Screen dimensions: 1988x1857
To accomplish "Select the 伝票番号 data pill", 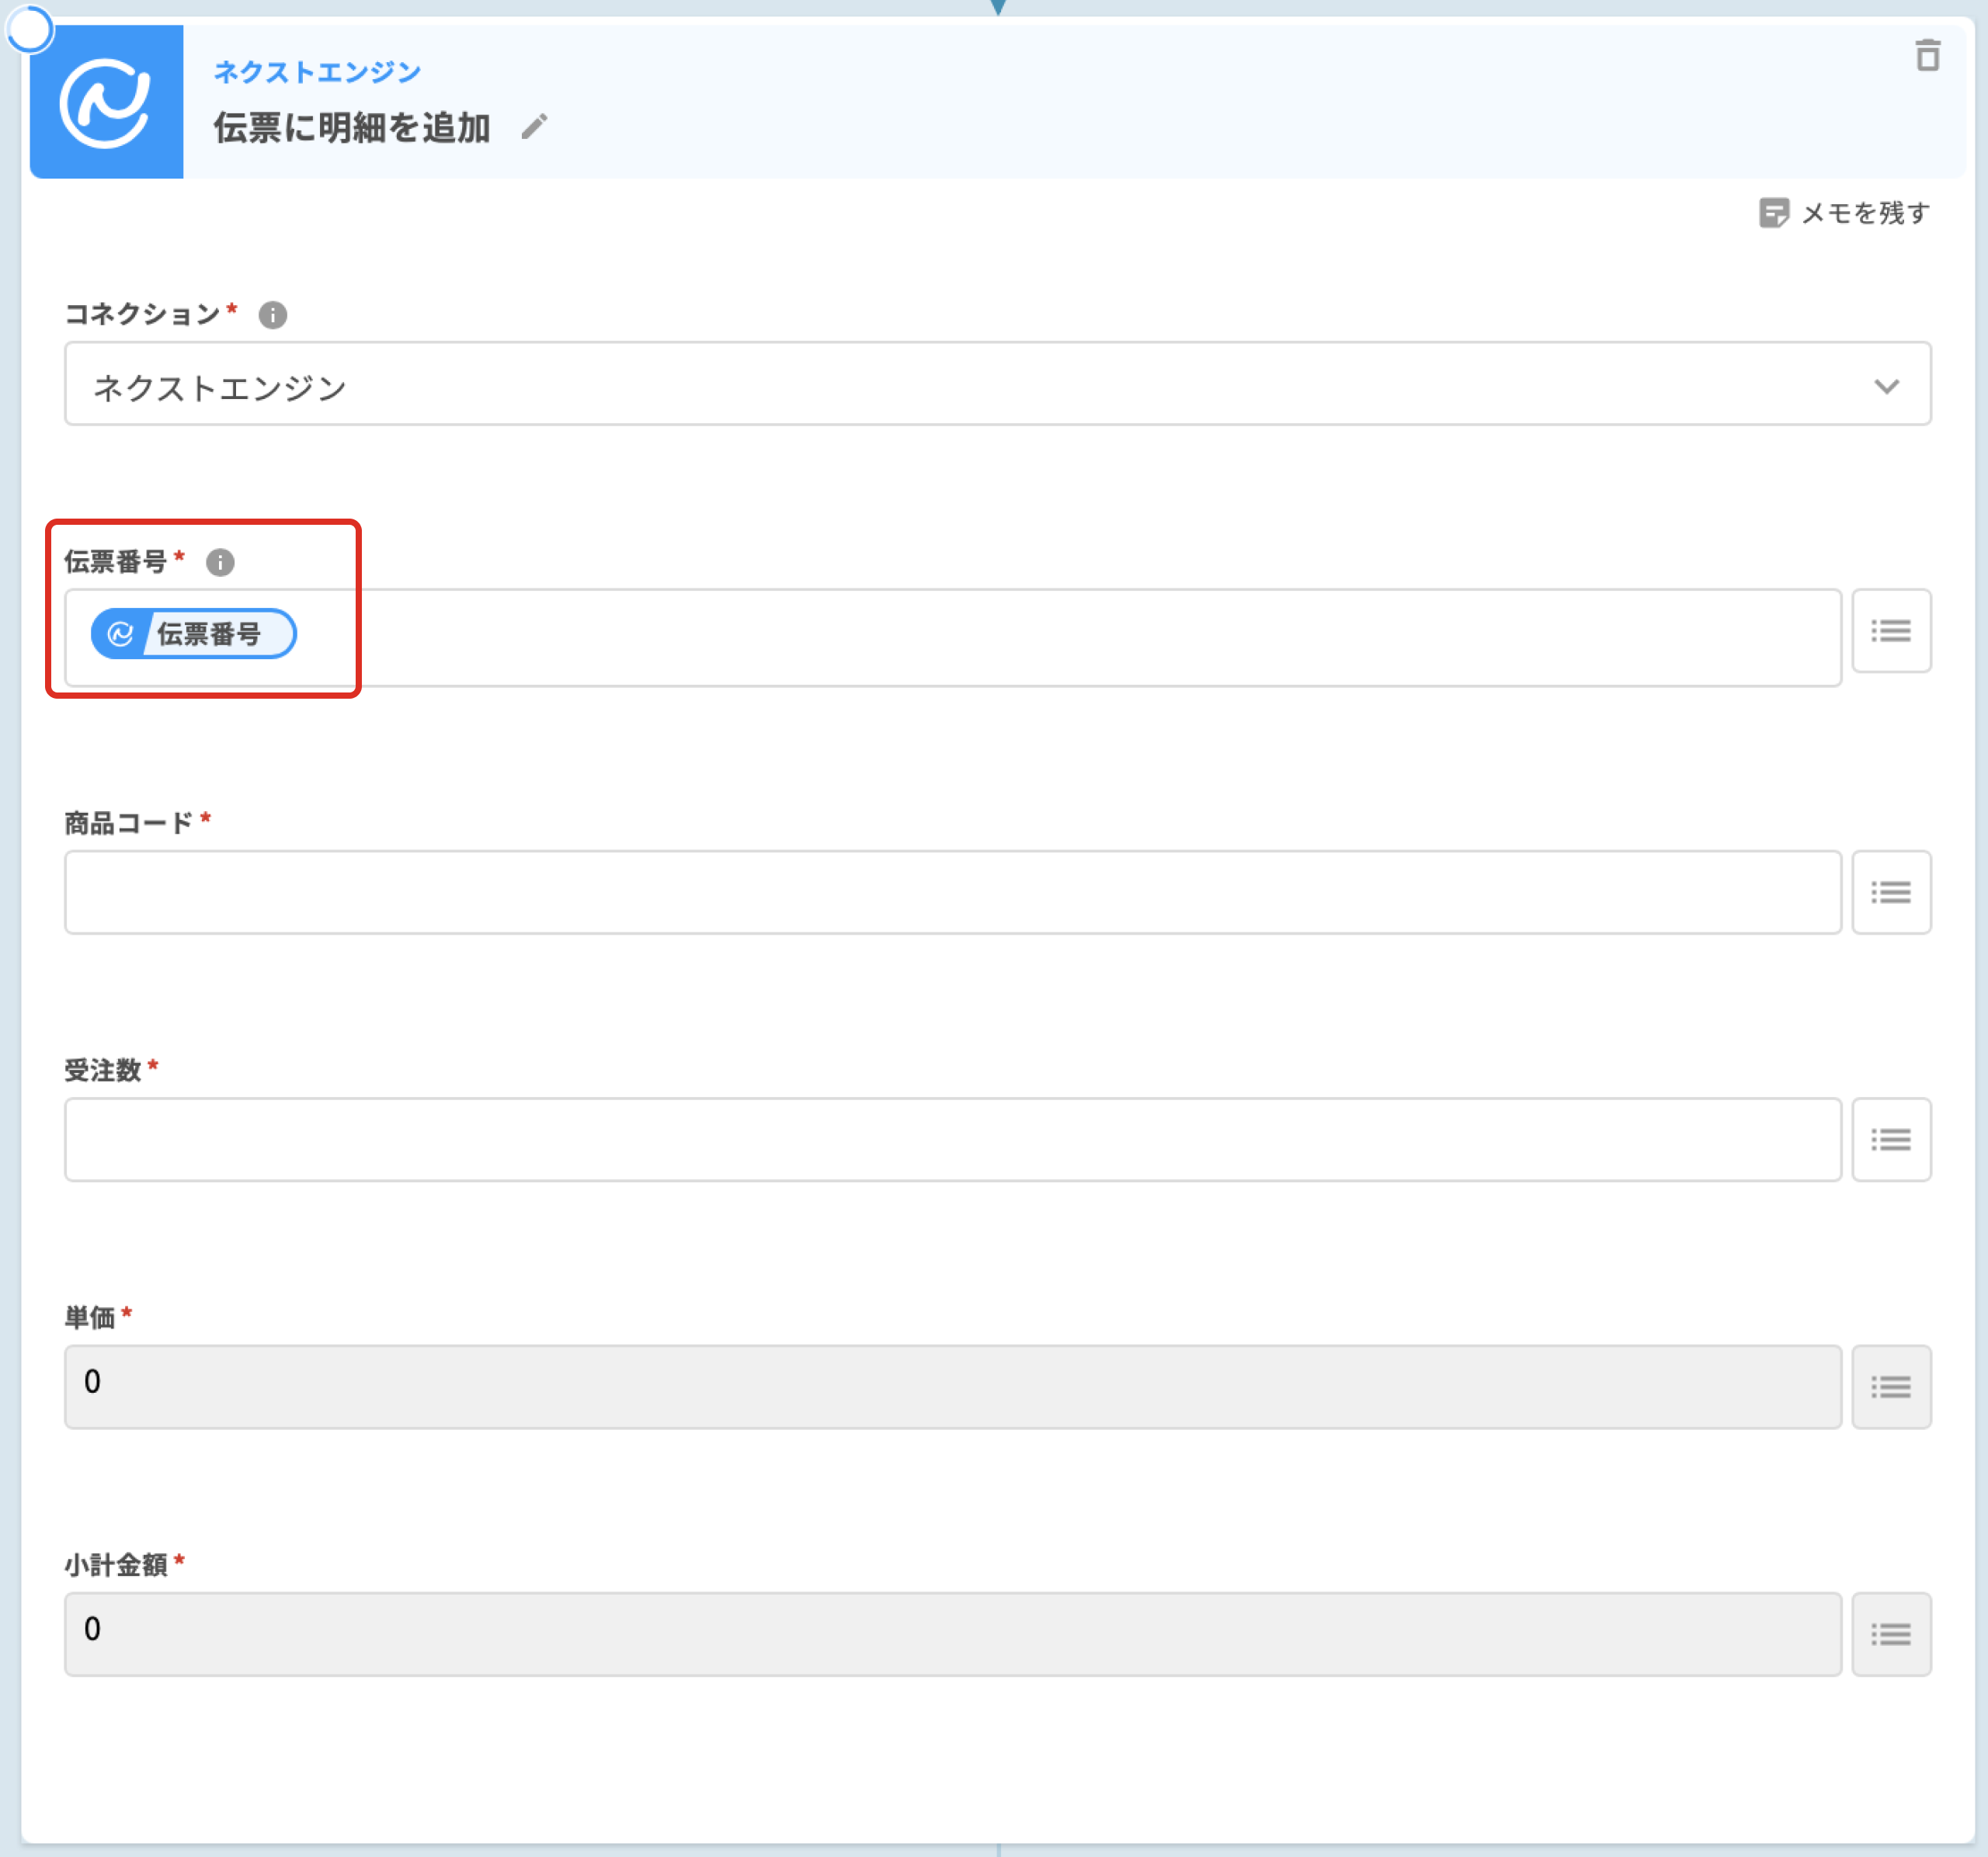I will pos(194,633).
